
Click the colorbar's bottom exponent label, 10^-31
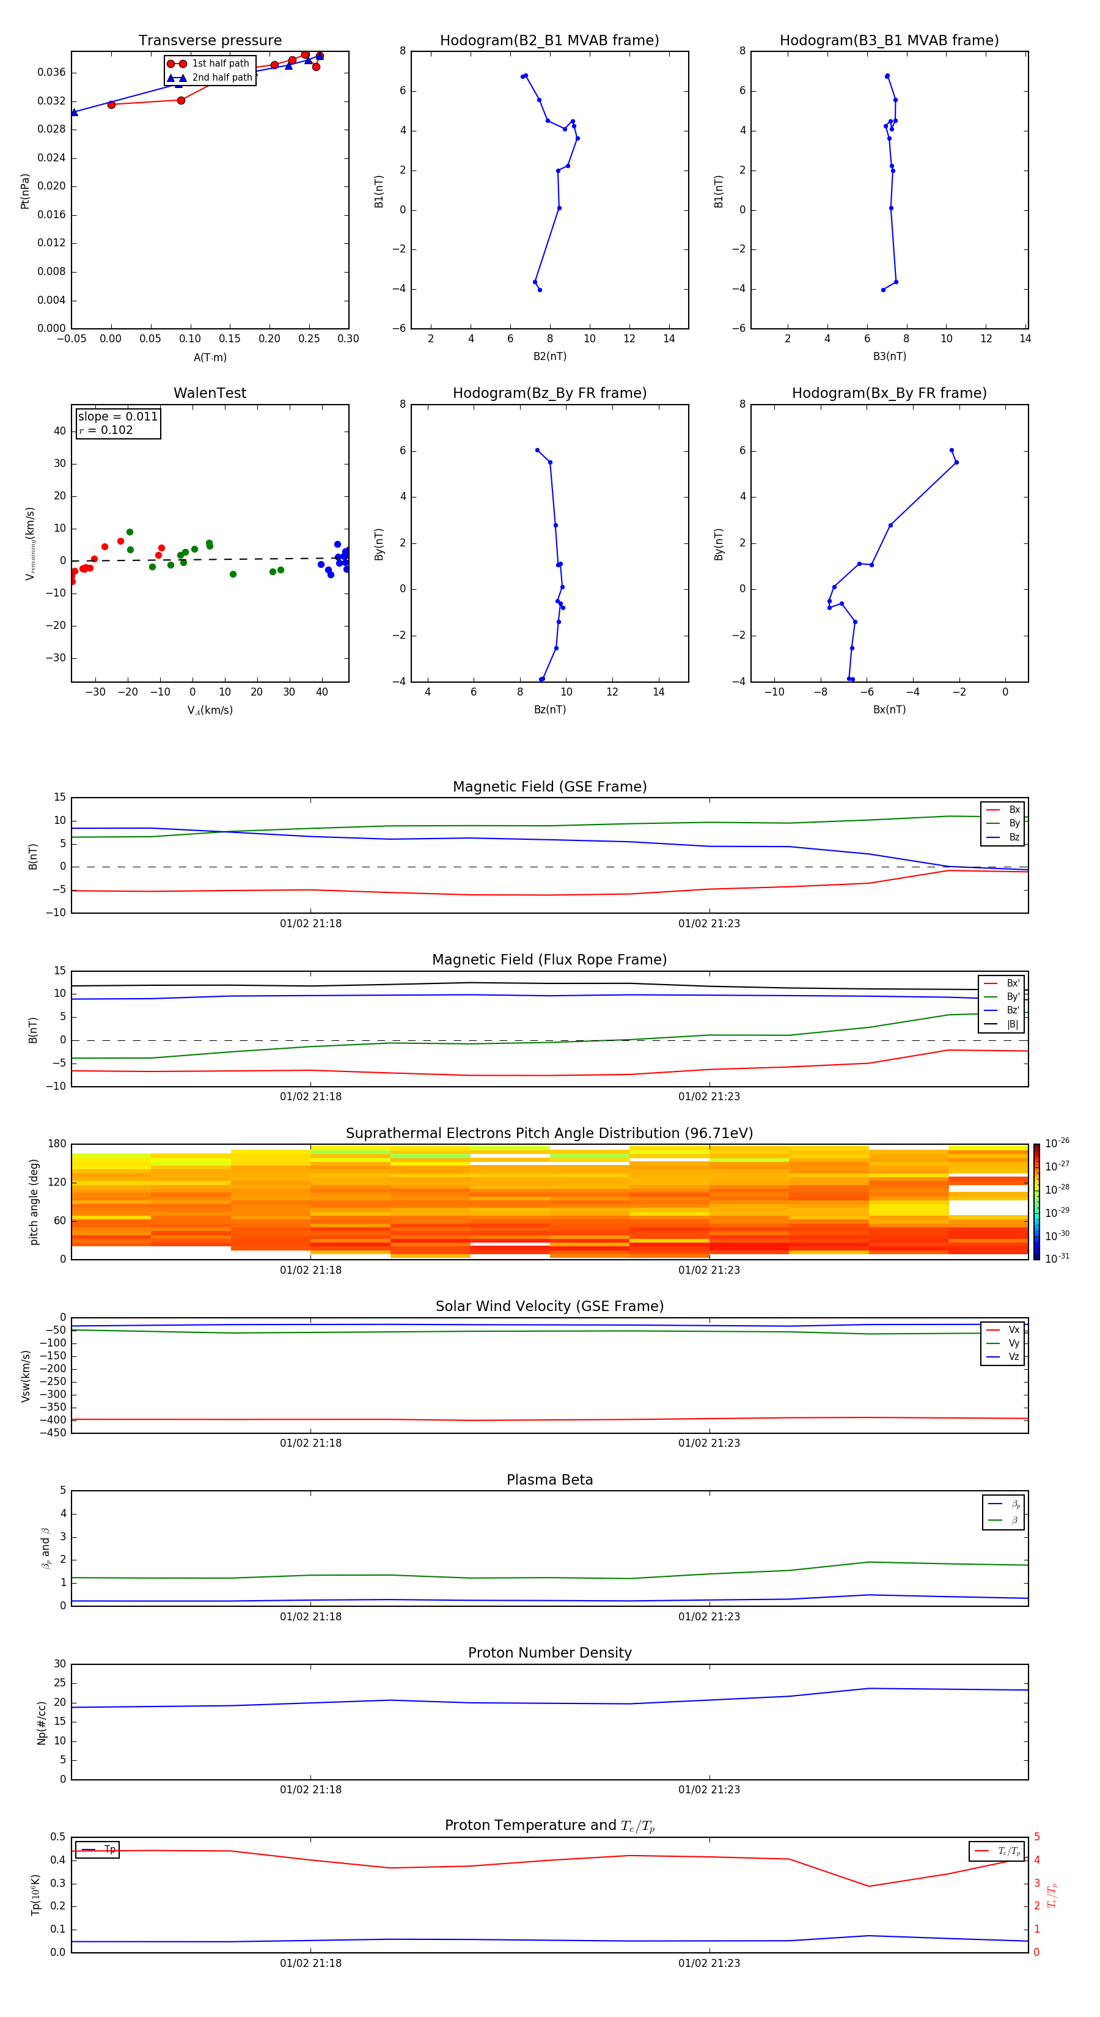coord(1057,1258)
